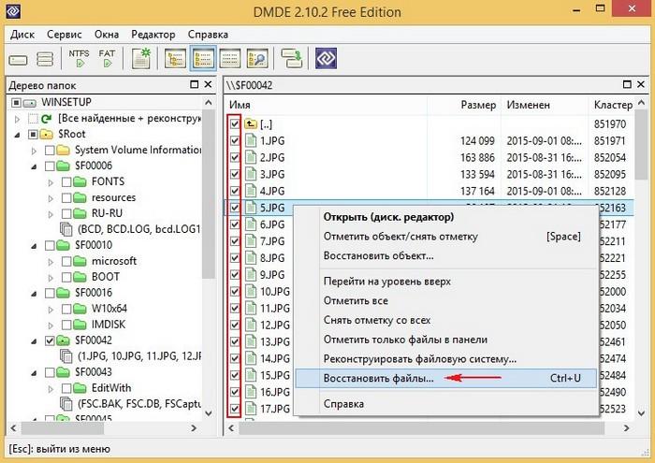
Task: Click the 3.JPG file icon
Action: point(251,174)
